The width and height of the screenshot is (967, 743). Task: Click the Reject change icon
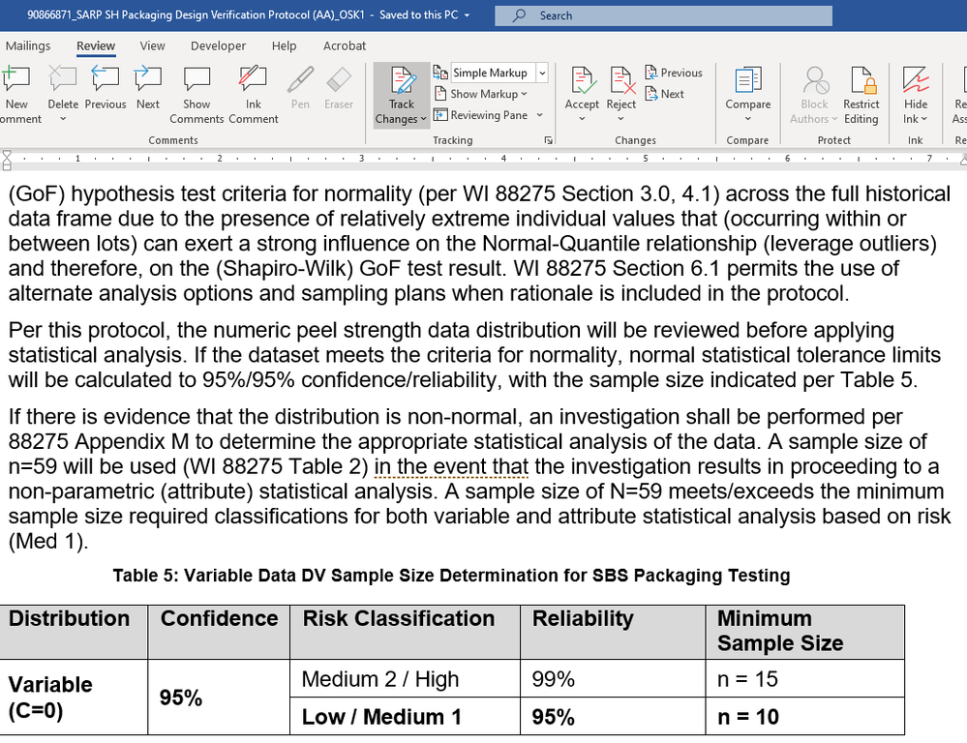pyautogui.click(x=621, y=80)
